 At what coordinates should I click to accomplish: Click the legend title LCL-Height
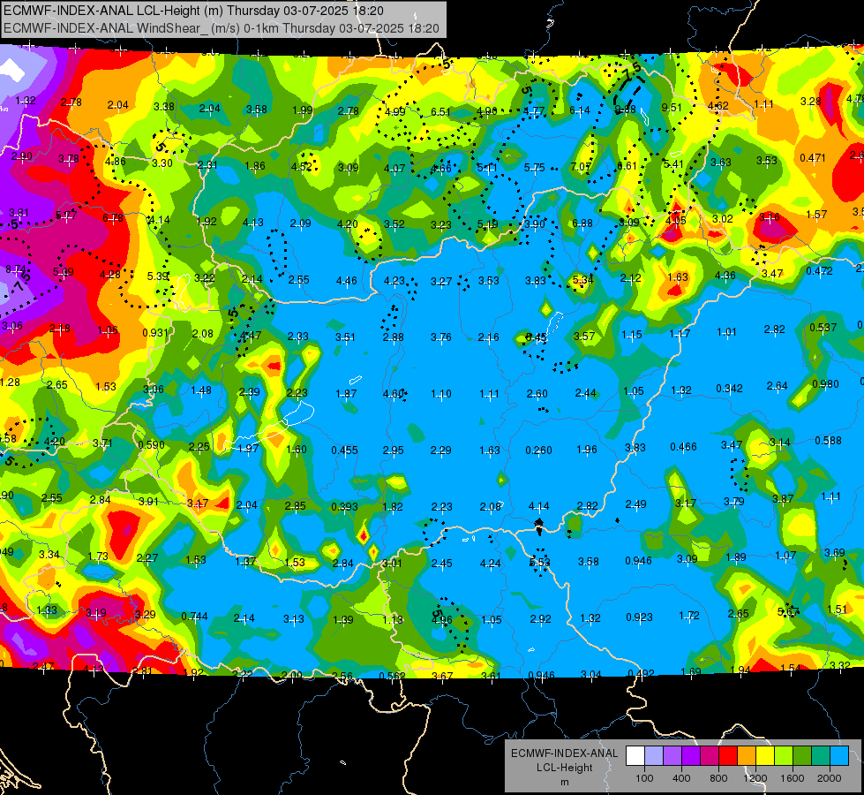coord(564,768)
